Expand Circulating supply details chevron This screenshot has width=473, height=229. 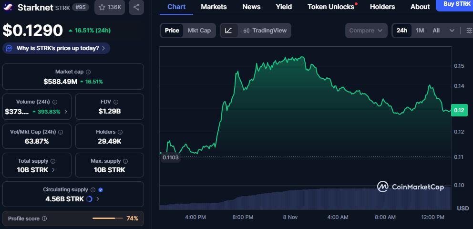98,199
